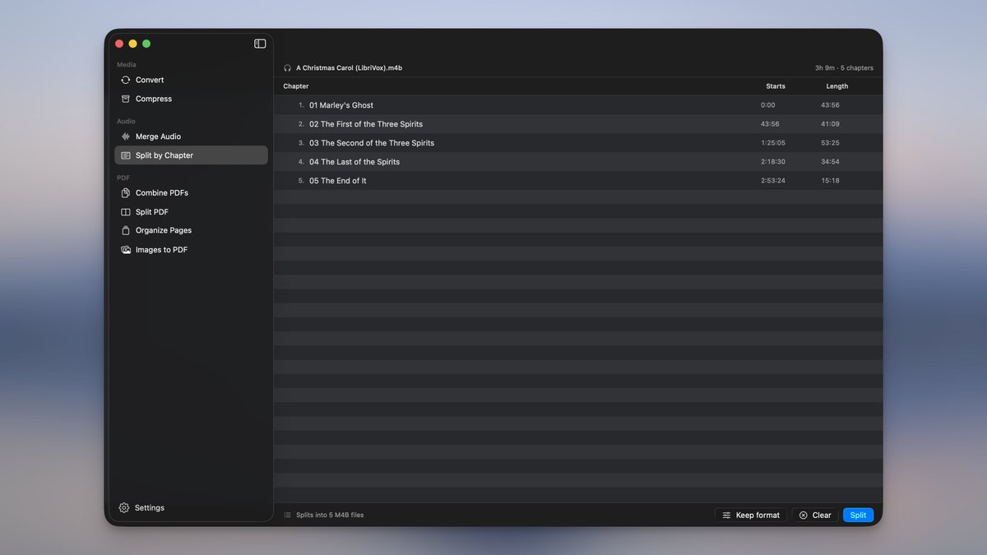Select chapter 05 The End of It
This screenshot has width=987, height=555.
coord(578,181)
